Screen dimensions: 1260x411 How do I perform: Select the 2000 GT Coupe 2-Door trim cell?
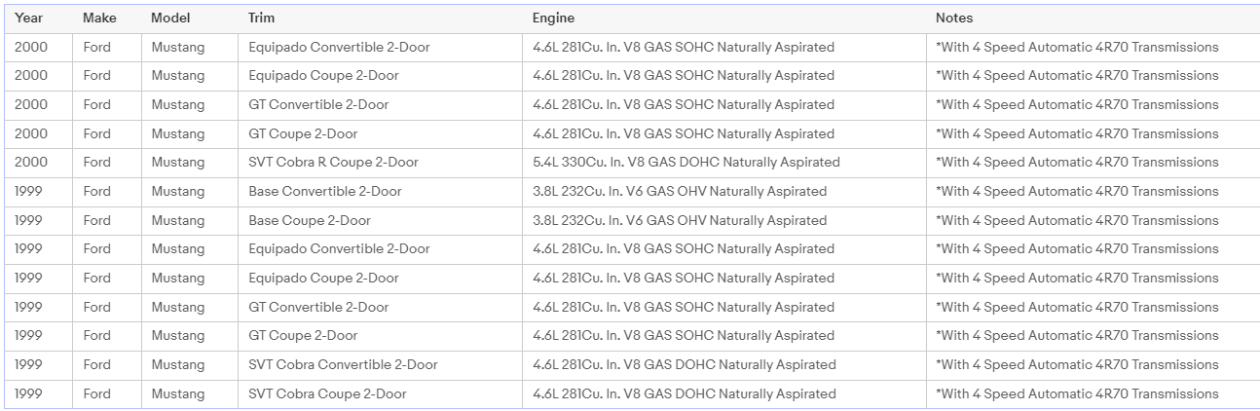(303, 134)
